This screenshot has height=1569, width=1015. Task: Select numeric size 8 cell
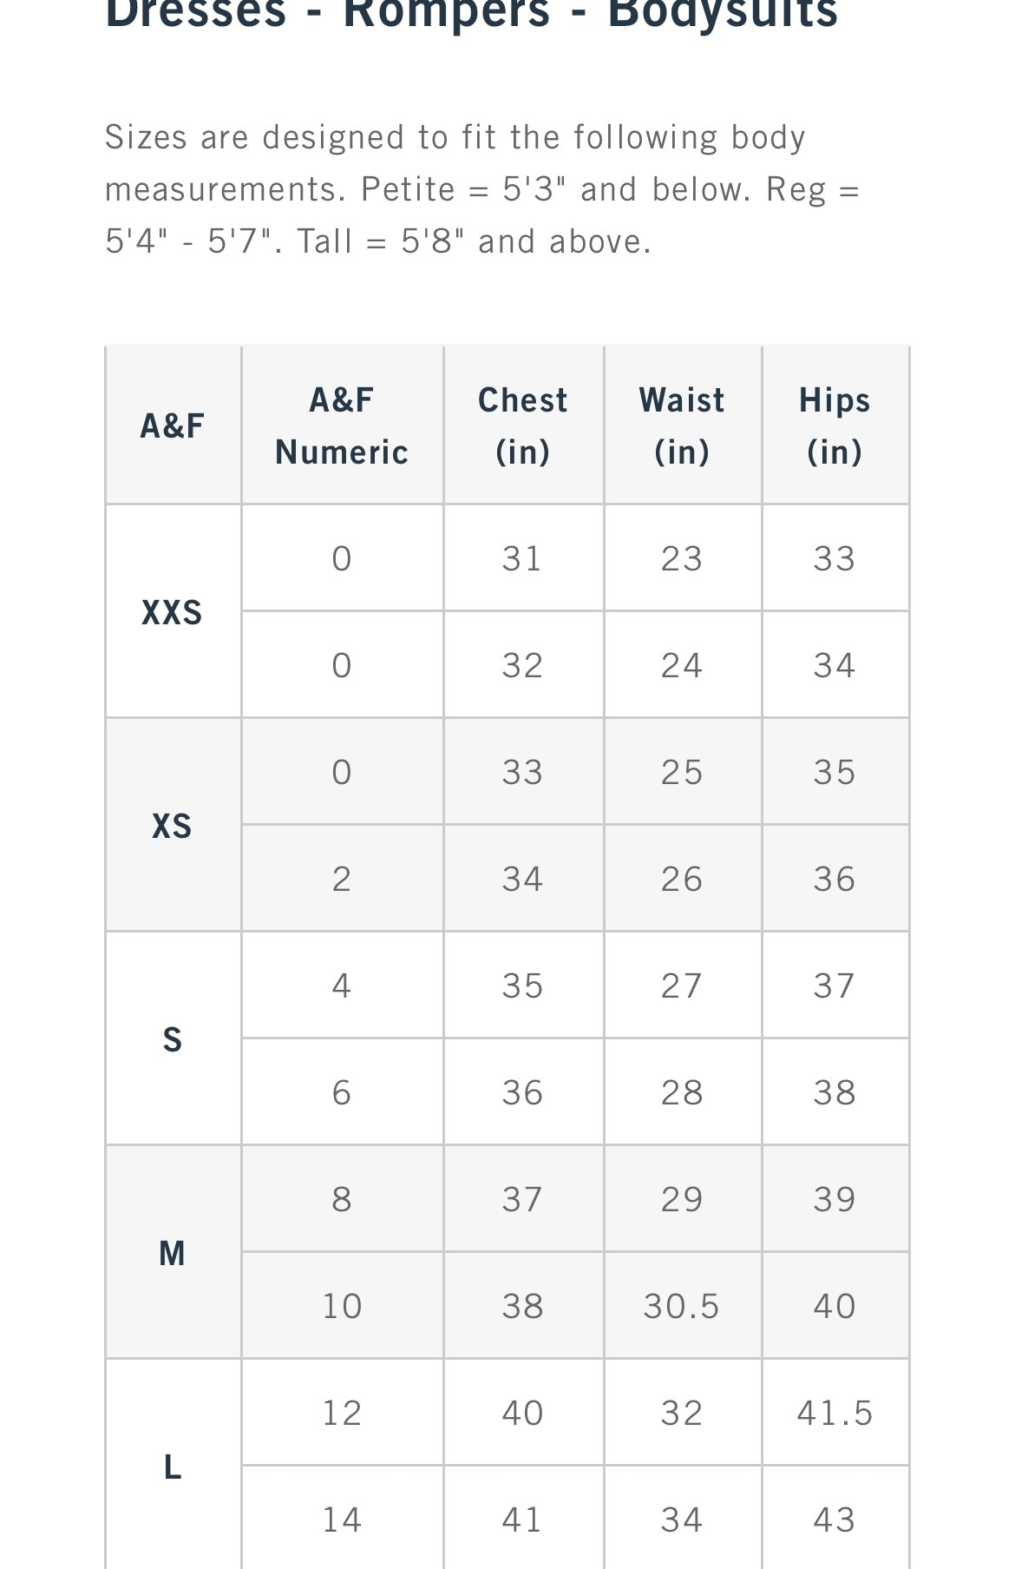342,1199
